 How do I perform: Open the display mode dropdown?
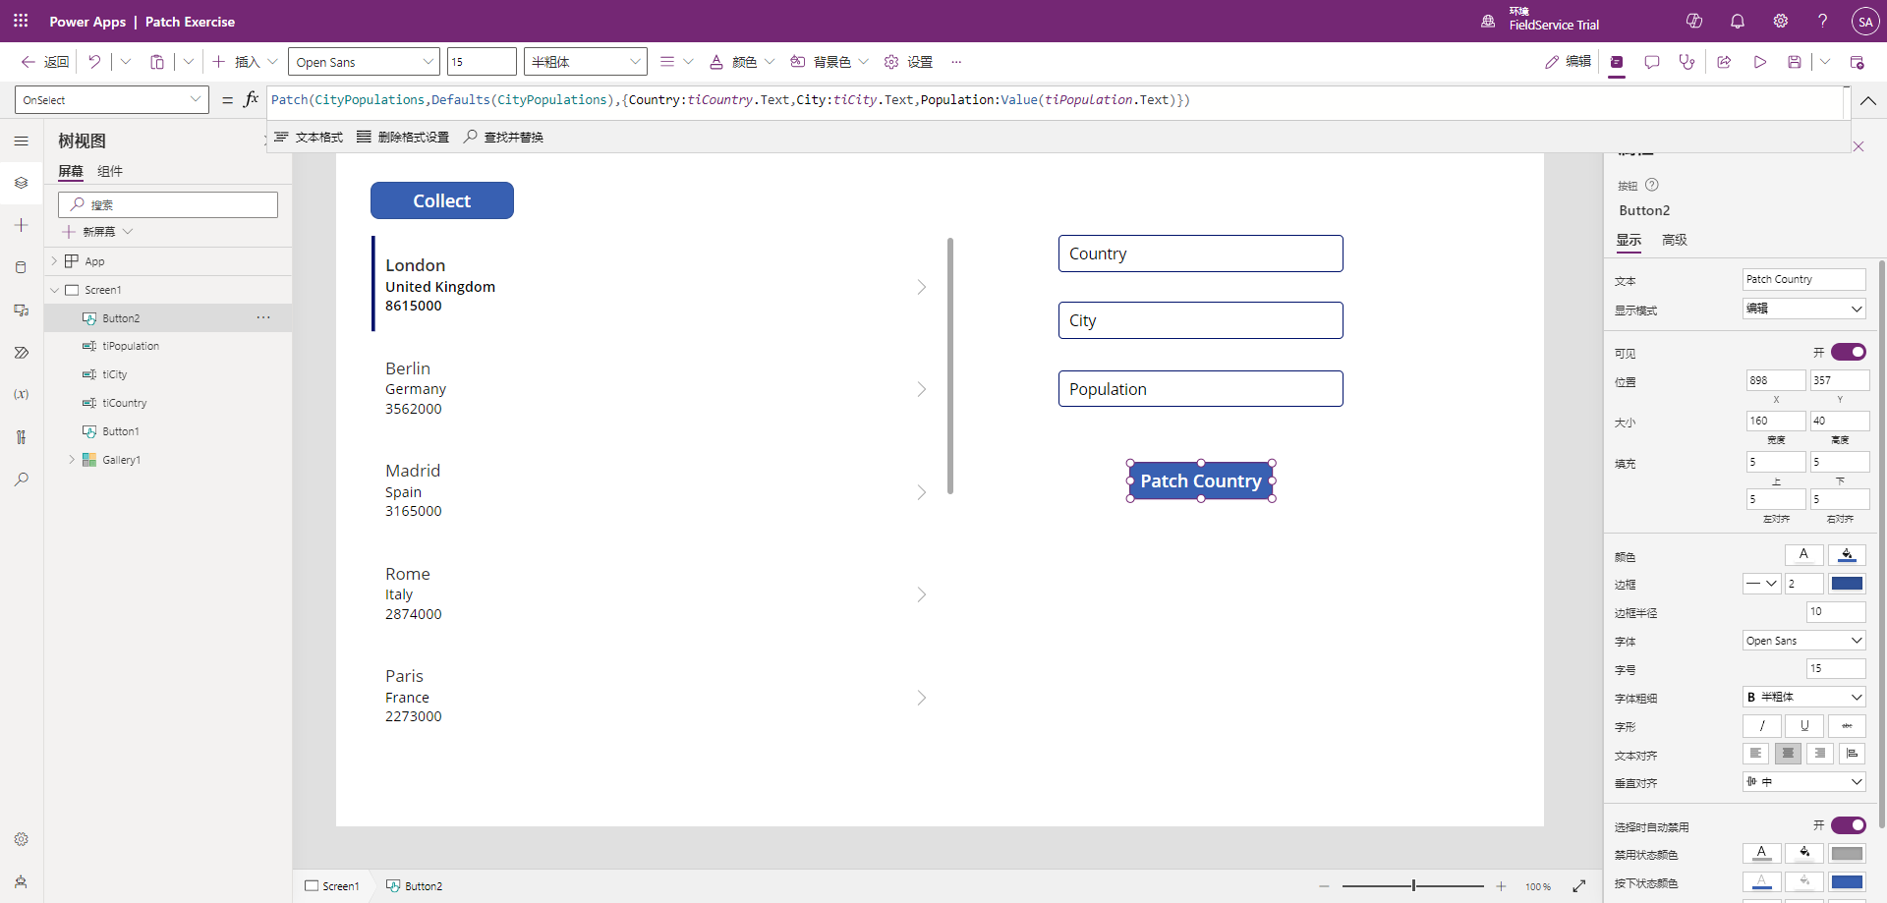coord(1803,309)
